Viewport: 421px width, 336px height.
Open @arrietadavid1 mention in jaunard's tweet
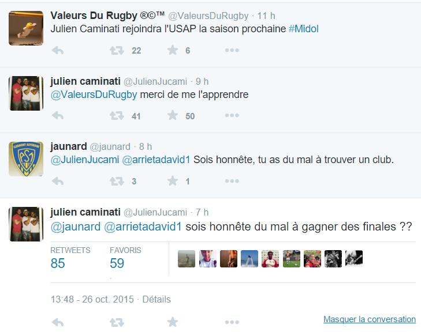[x=156, y=160]
